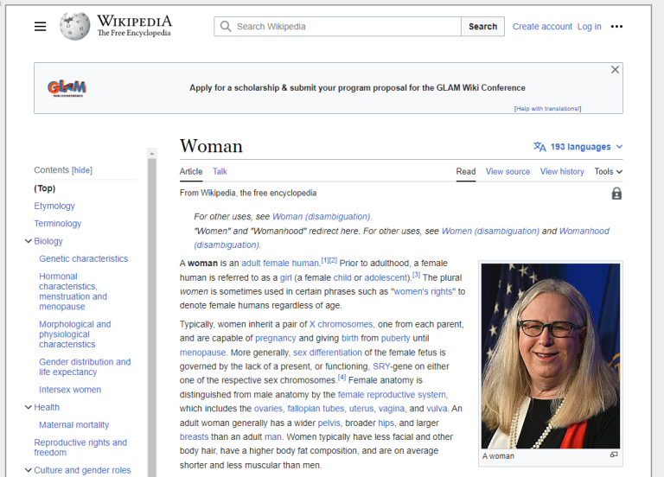664x477 pixels.
Task: Go to Biology section in contents
Action: 48,241
